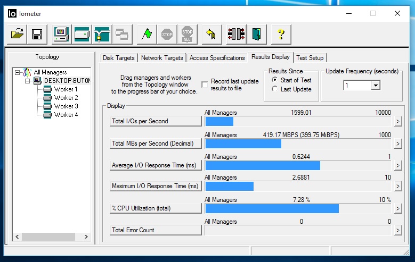Click Total I/Os per Second button
The image size is (415, 262).
point(156,121)
